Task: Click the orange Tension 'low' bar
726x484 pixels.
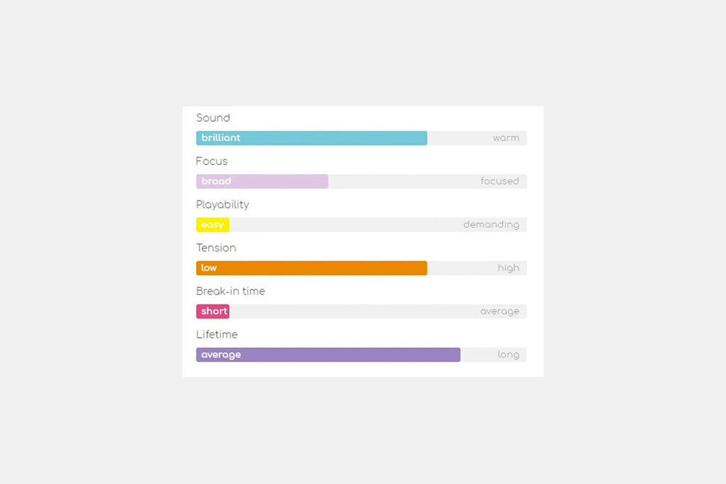Action: click(312, 268)
